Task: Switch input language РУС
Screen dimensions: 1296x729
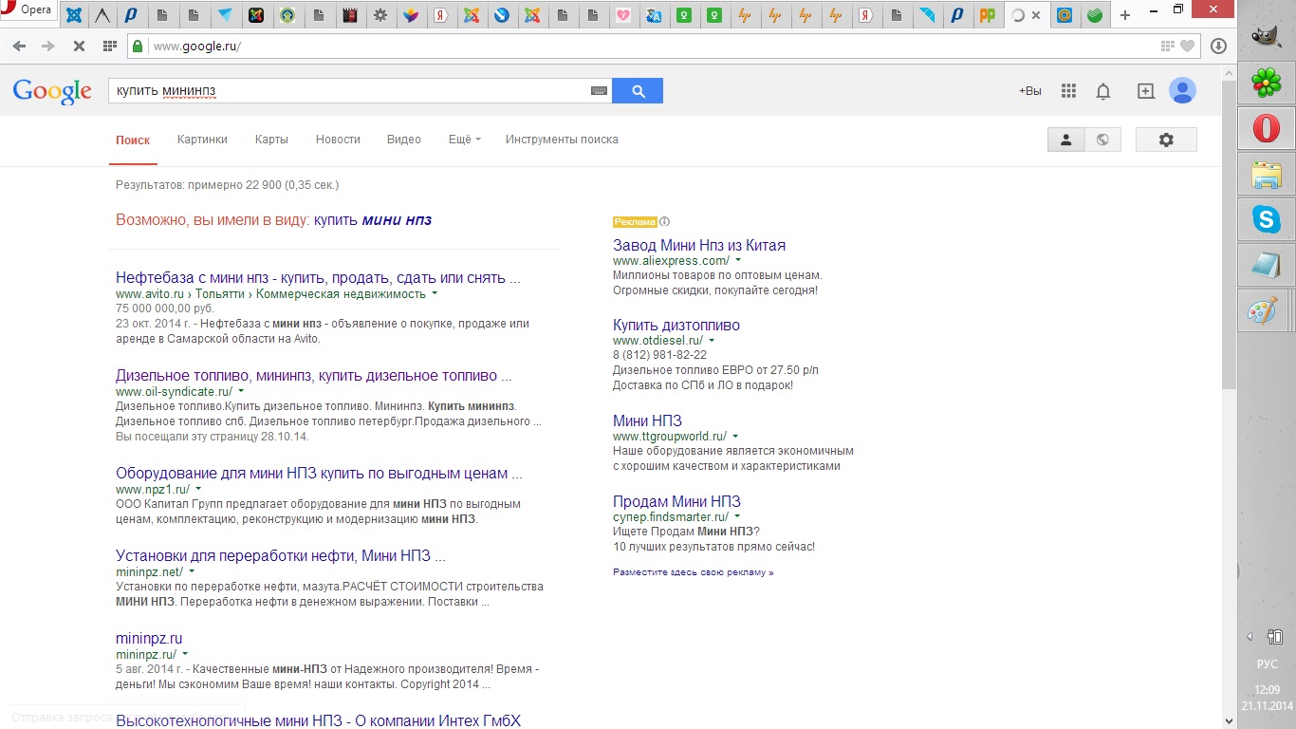Action: point(1267,664)
